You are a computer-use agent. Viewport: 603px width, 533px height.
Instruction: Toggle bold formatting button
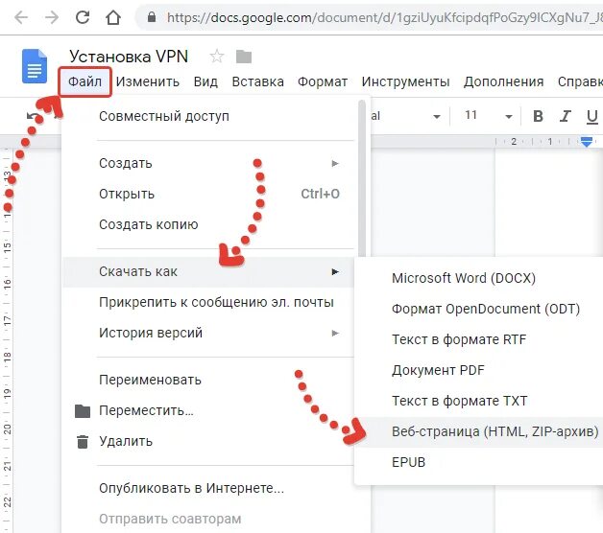point(538,116)
